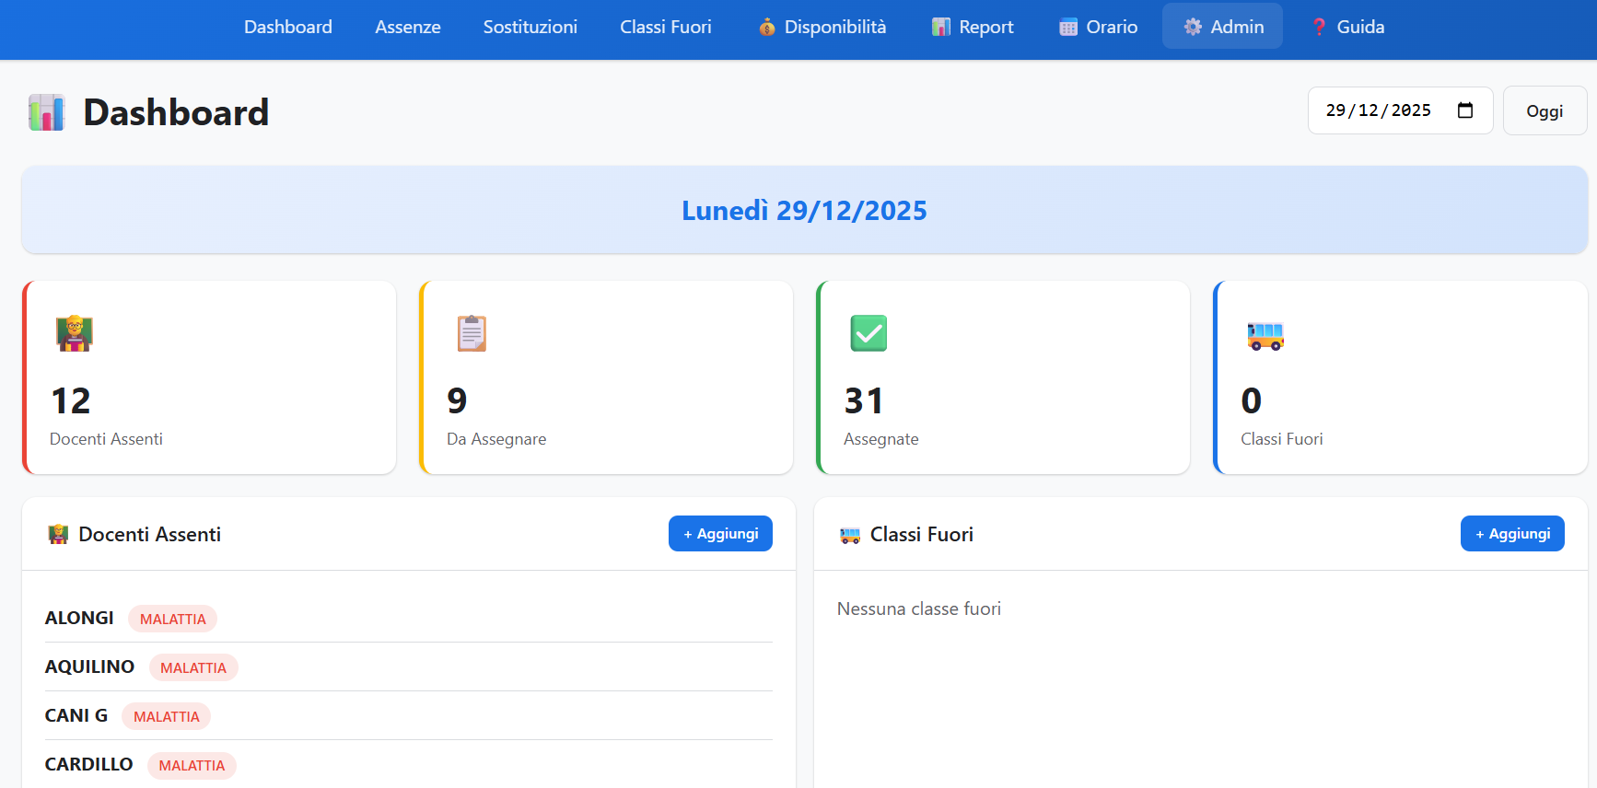Click the question mark Guida icon
Screen dimensions: 1597x788
tap(1319, 27)
